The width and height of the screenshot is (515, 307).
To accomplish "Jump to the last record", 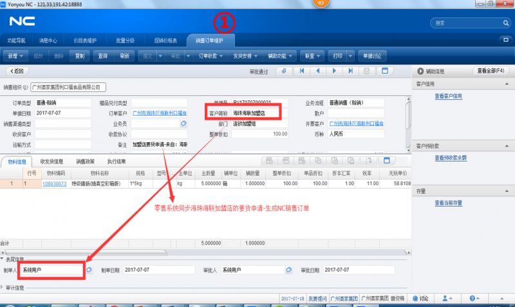I will (x=350, y=71).
